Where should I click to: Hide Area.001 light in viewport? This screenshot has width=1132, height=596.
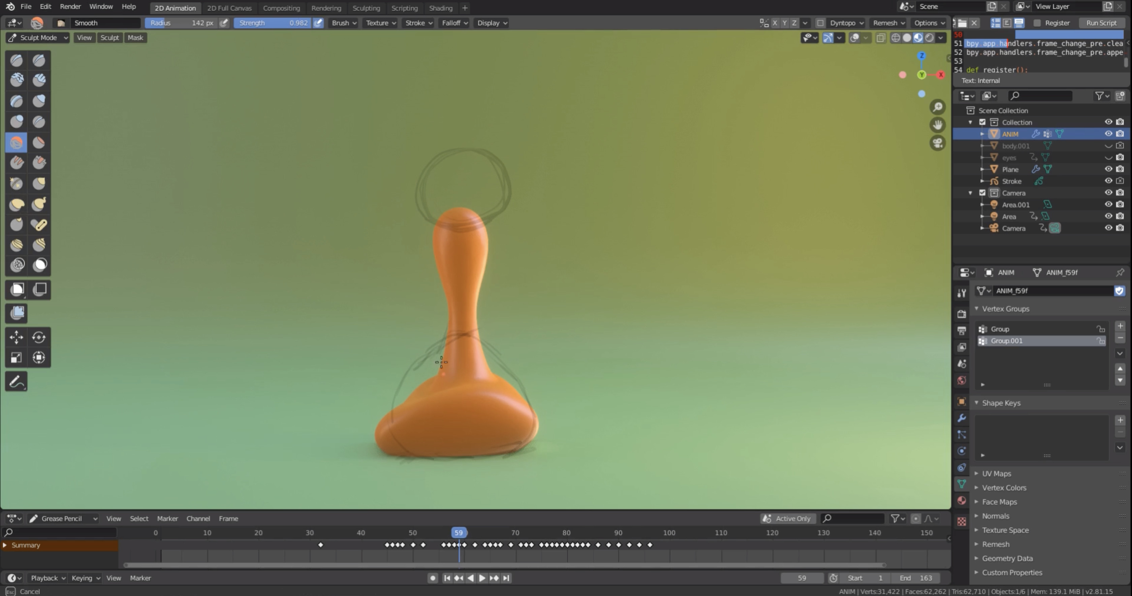(x=1108, y=204)
